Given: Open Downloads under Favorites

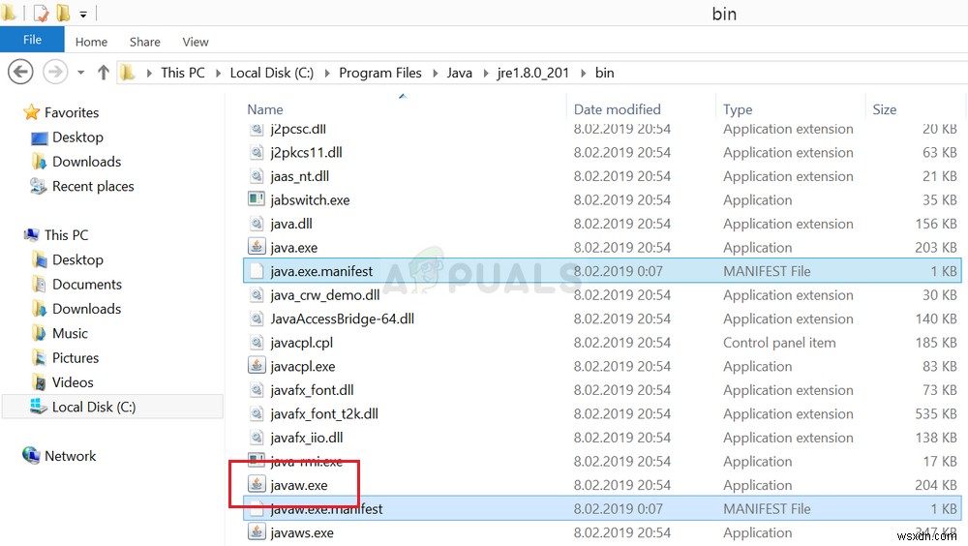Looking at the screenshot, I should tap(86, 162).
